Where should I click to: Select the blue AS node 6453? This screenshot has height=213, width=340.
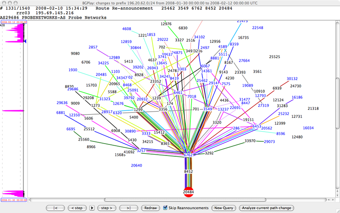coord(257,127)
